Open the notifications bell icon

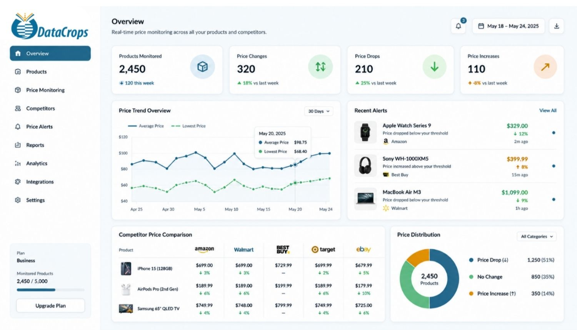pyautogui.click(x=458, y=26)
